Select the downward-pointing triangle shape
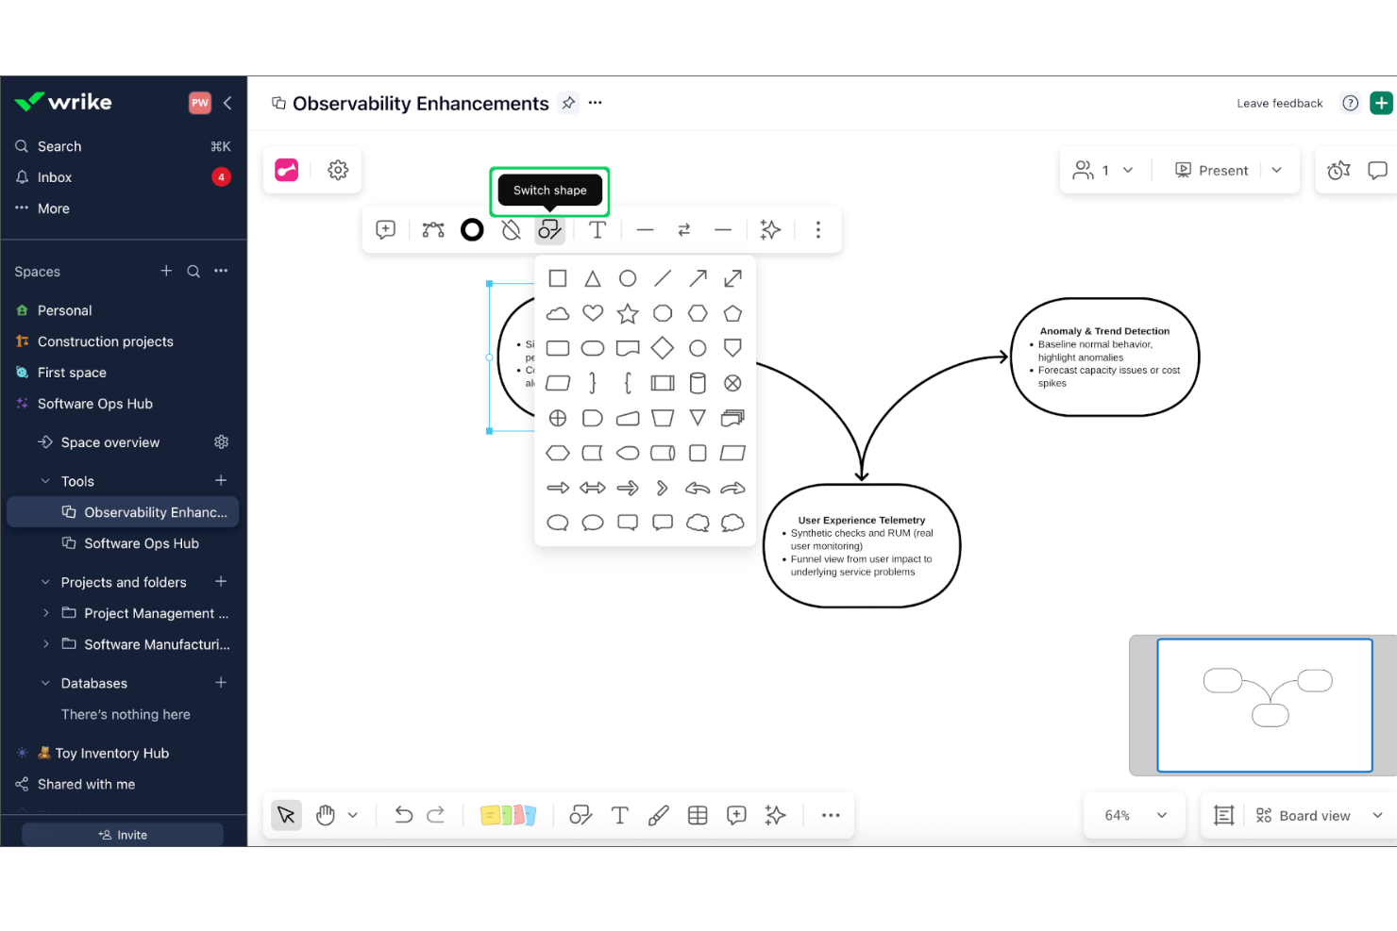This screenshot has height=931, width=1397. (698, 418)
